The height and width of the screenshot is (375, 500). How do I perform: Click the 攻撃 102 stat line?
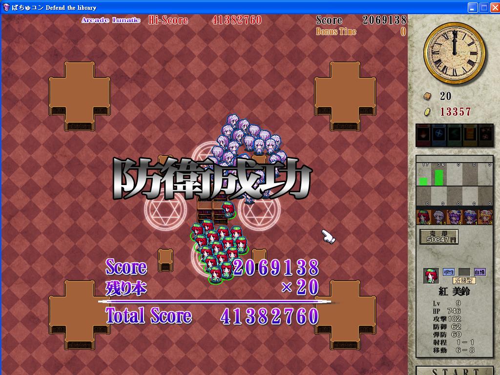coord(447,319)
